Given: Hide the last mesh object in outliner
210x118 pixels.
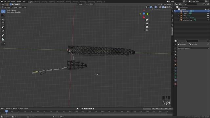Looking at the screenshot, I should (x=208, y=20).
